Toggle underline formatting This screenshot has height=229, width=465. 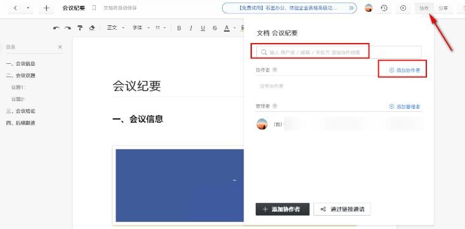[203, 28]
